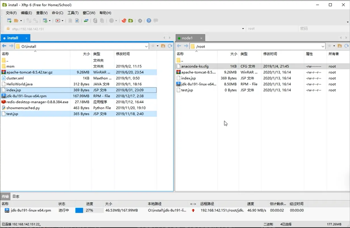Click the synchronize green-blue arrows icon

86,21
